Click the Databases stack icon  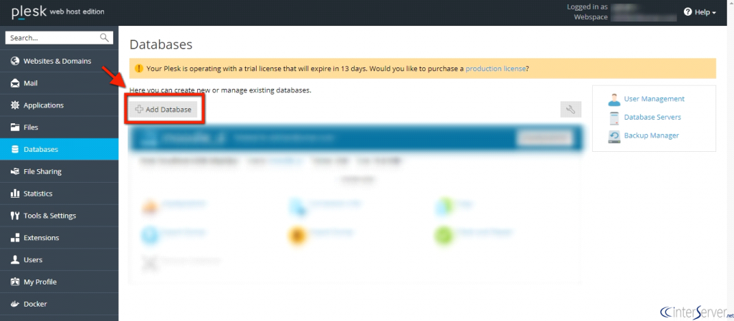click(x=15, y=149)
